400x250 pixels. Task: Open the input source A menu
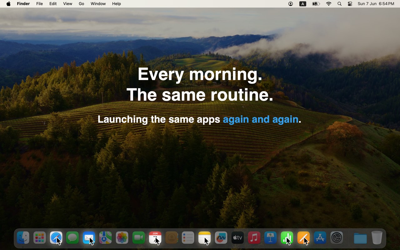coord(303,4)
